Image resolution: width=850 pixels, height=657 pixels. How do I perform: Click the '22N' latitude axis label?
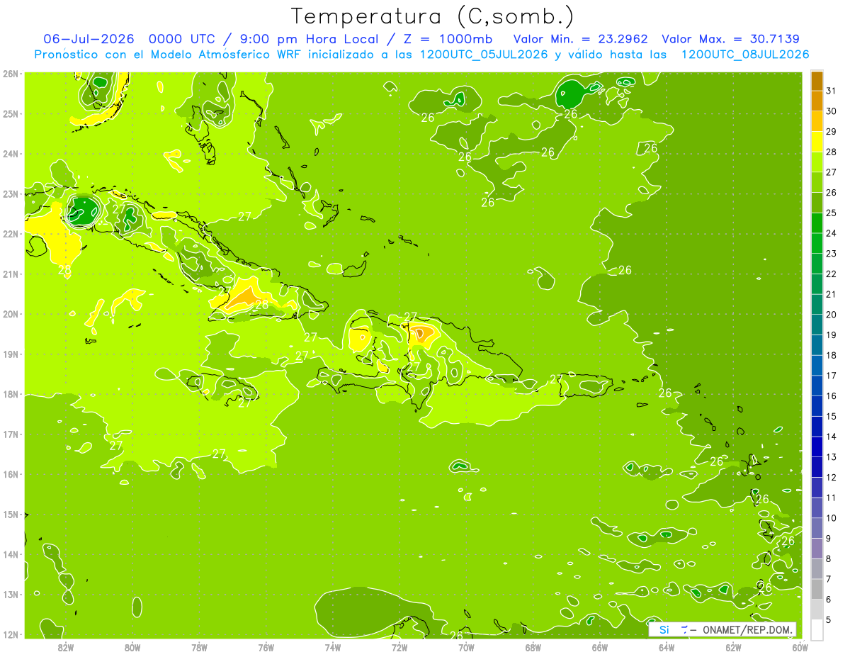point(11,234)
